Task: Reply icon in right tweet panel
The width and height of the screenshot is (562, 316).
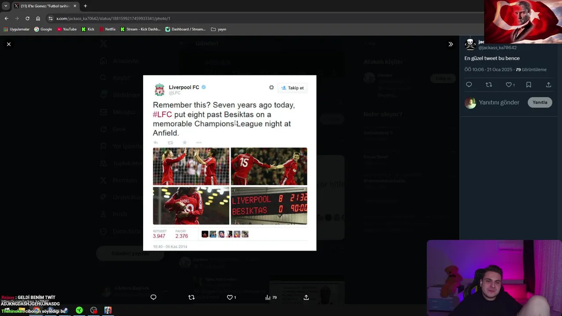Action: [469, 85]
